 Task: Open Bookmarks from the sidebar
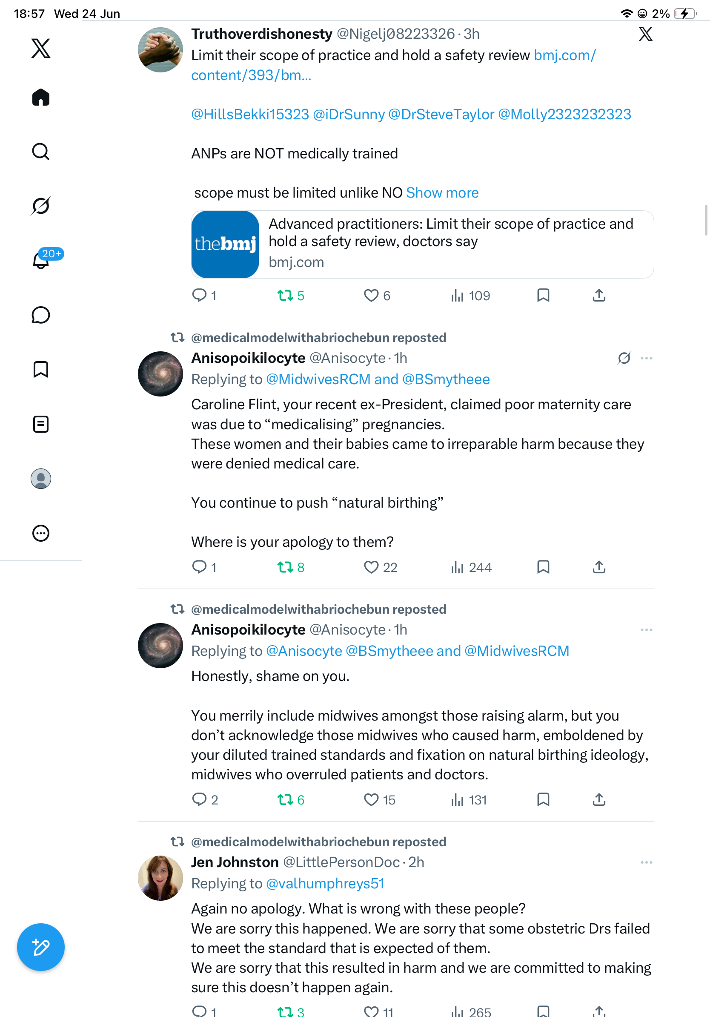click(41, 369)
